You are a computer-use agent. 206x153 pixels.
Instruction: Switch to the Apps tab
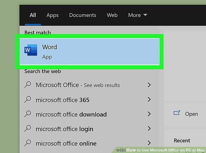click(52, 15)
